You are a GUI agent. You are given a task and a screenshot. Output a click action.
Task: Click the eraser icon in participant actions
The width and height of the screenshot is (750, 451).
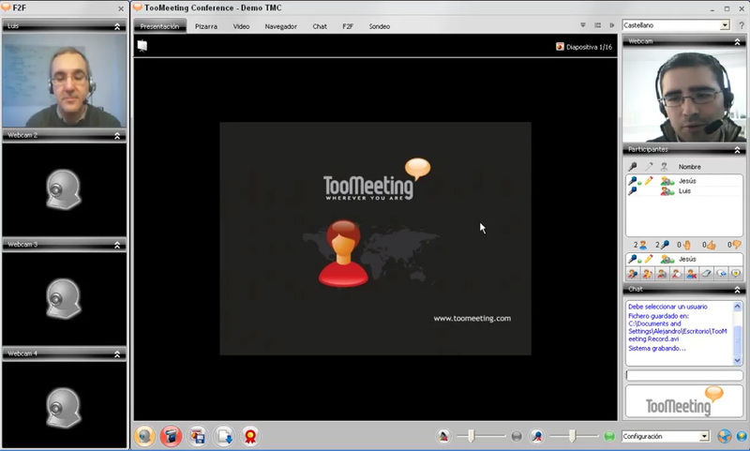(706, 274)
